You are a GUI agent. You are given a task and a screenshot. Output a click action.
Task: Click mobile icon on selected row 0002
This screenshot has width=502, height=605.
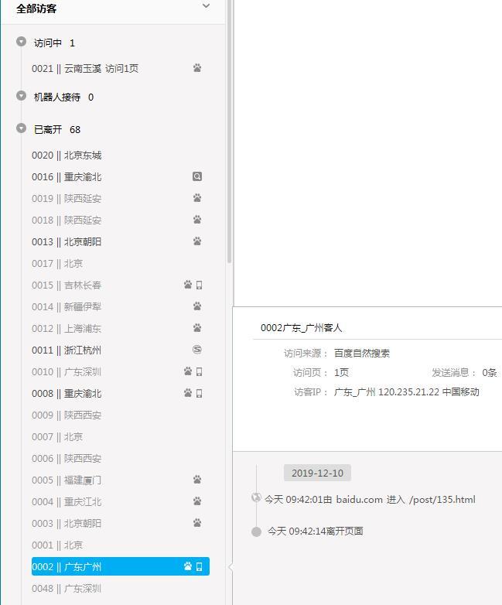pyautogui.click(x=199, y=566)
